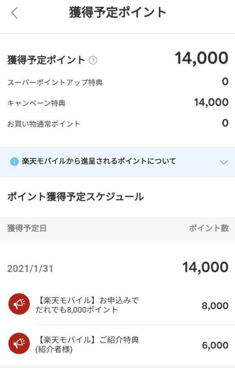
Task: Tap megaphone icon beside ご紹介特典 campaign
Action: click(x=19, y=343)
